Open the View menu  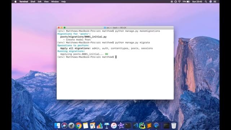point(46,1)
